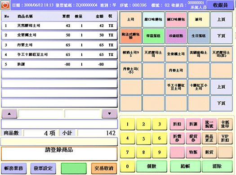Viewport: 236px width, 175px height.
Task: Click the red power icon
Action: tap(5, 5)
